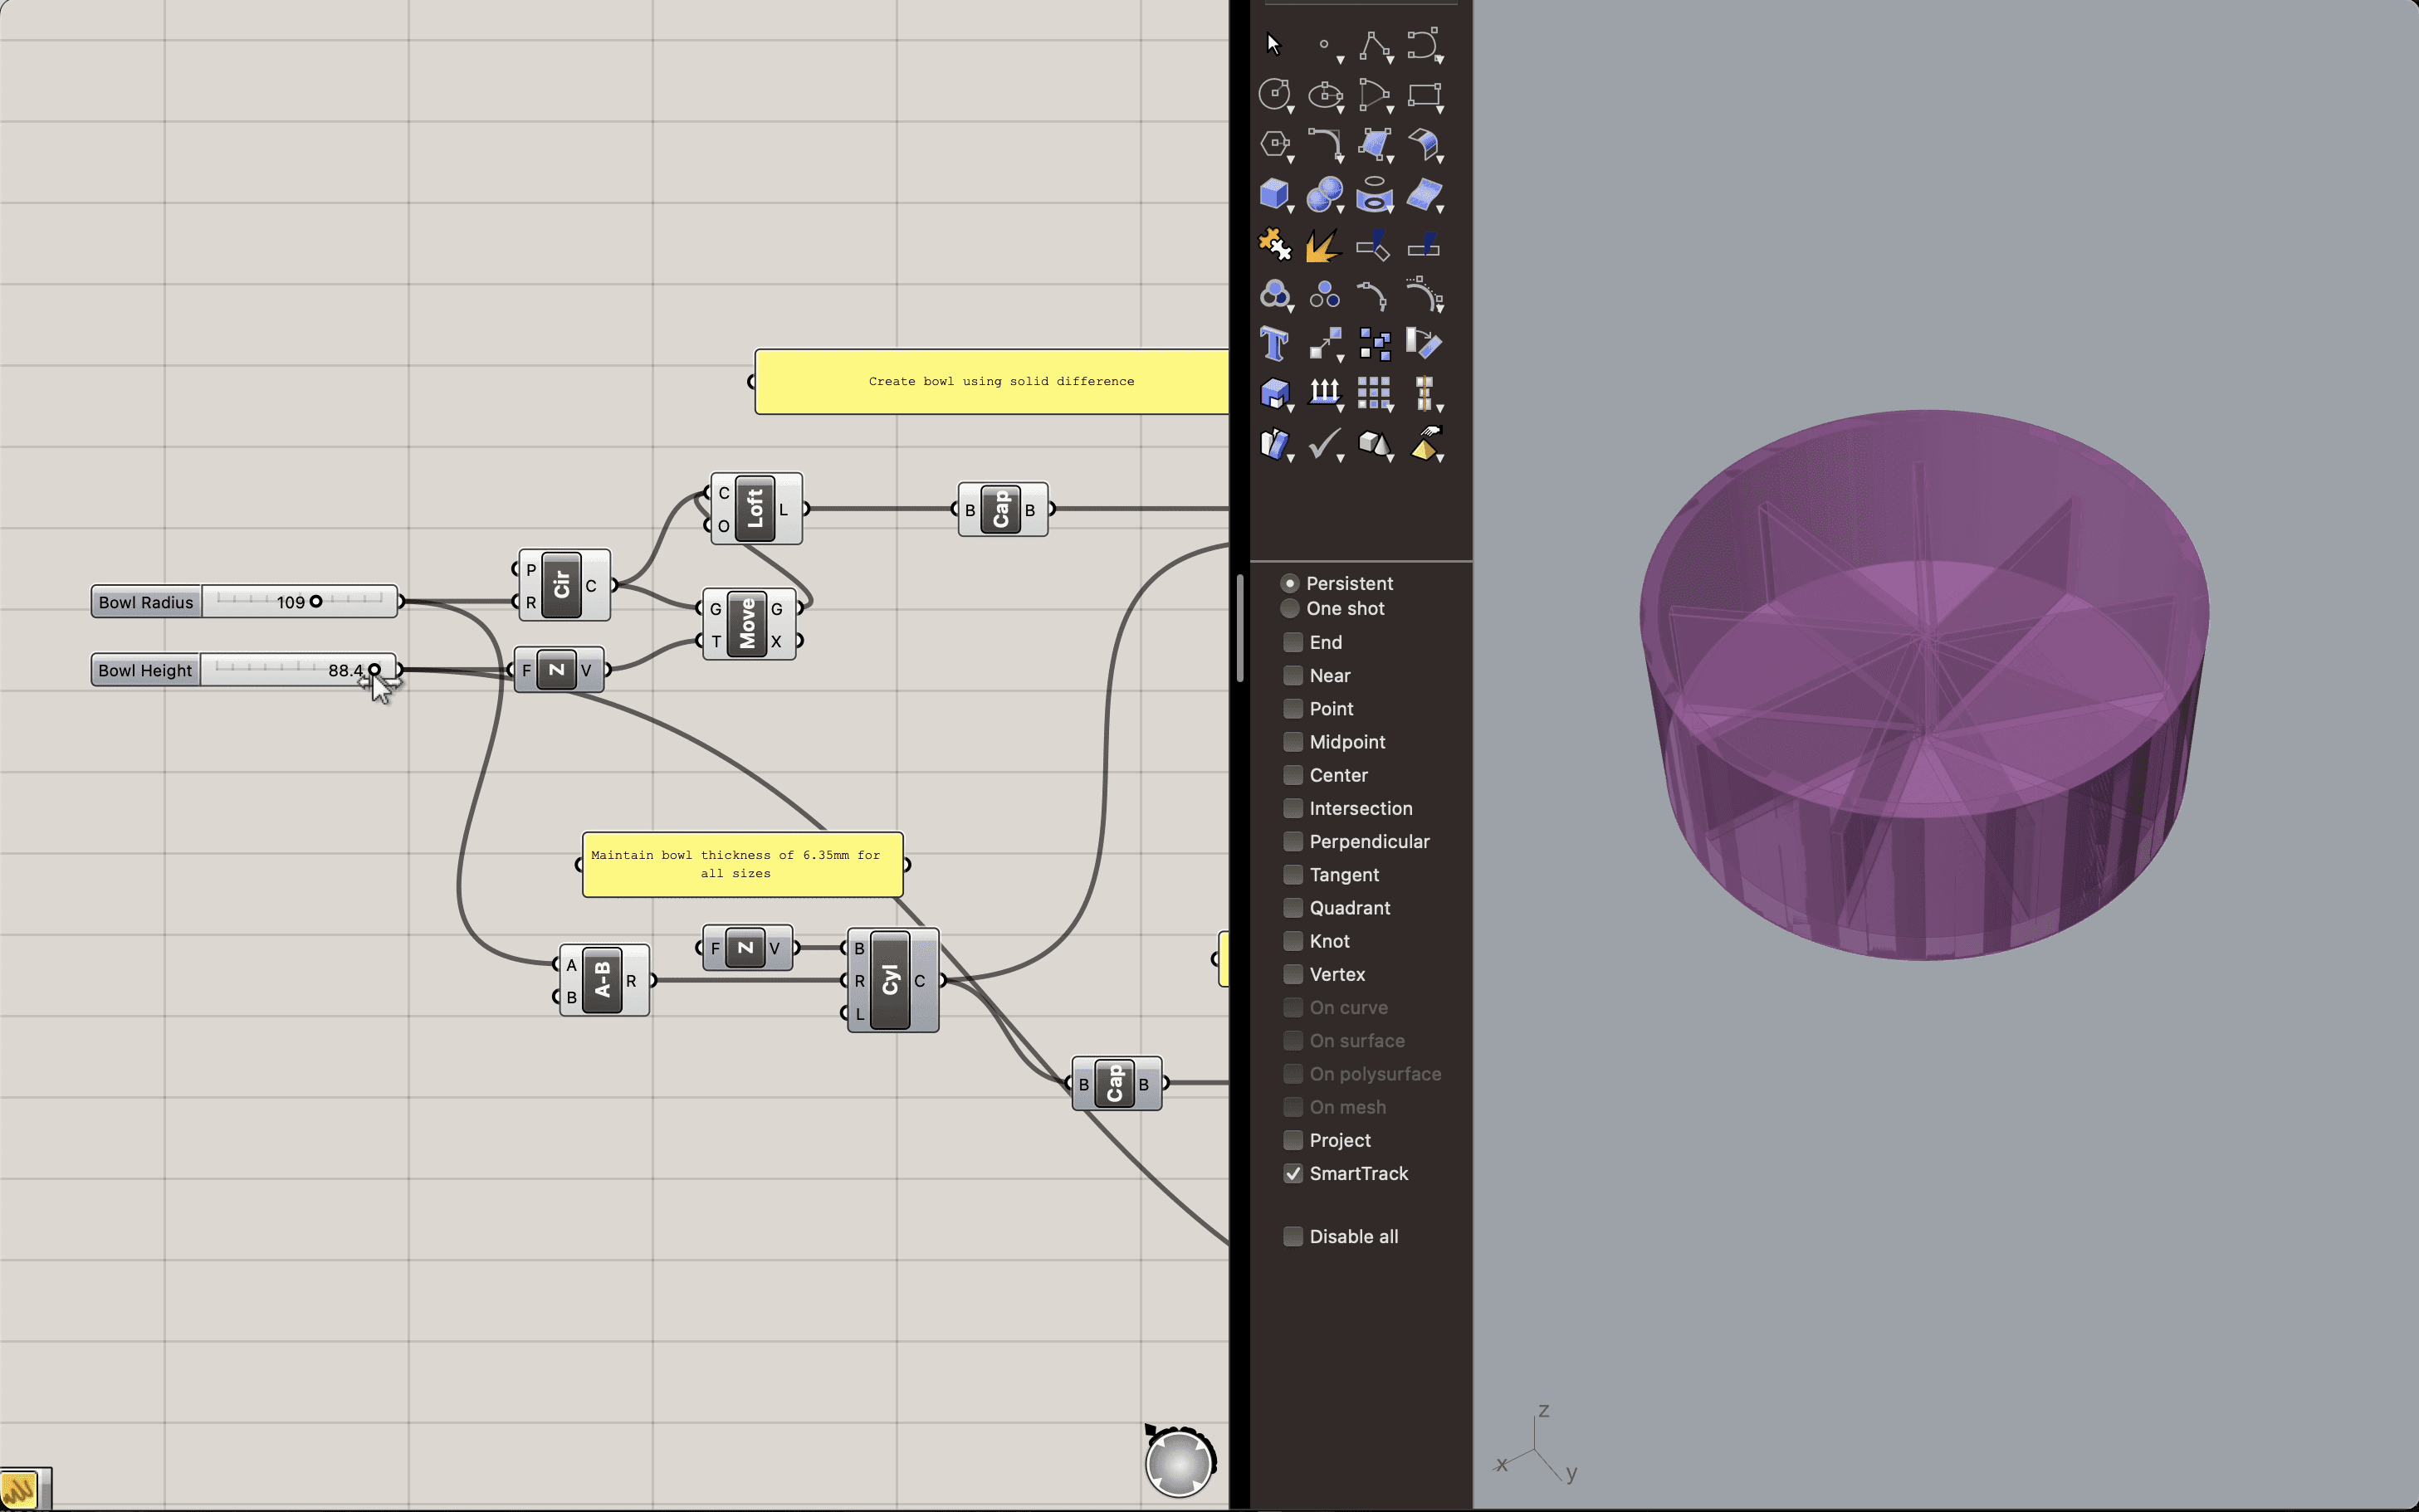Open the Ellipse tool flyout triangle
The image size is (2419, 1512).
click(1340, 110)
